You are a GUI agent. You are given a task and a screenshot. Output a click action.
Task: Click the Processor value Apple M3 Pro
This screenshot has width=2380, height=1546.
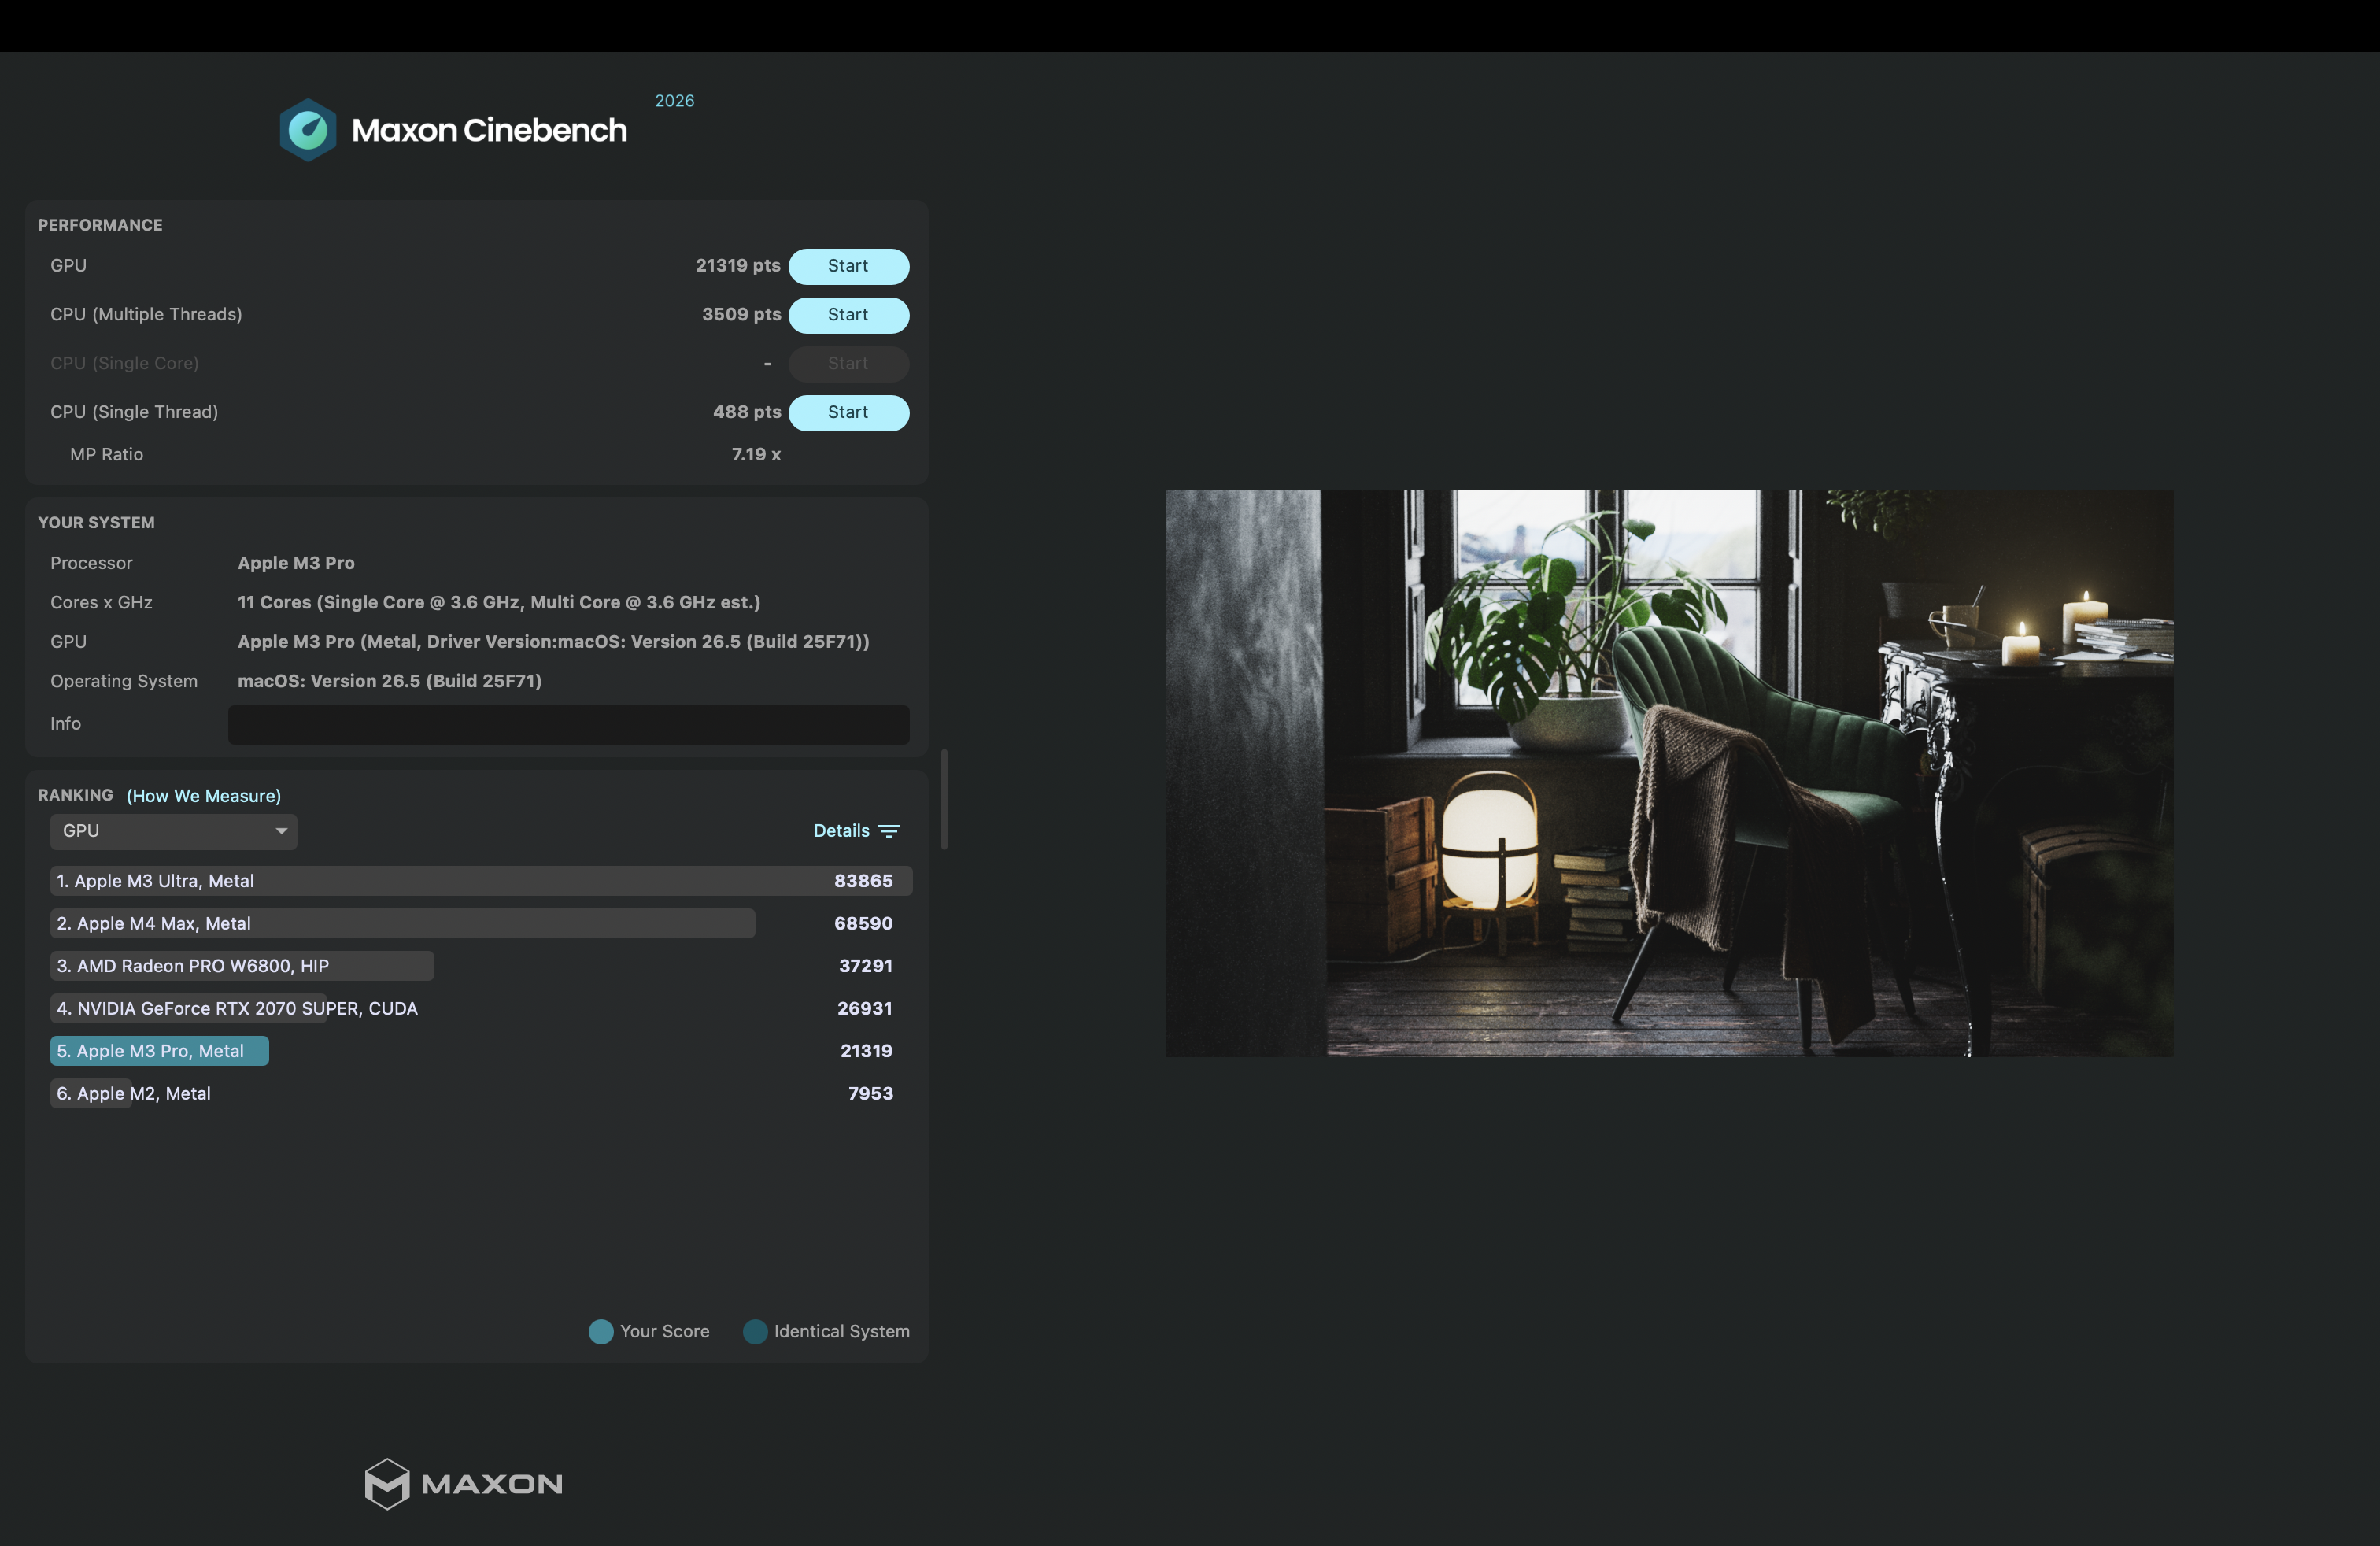(296, 564)
